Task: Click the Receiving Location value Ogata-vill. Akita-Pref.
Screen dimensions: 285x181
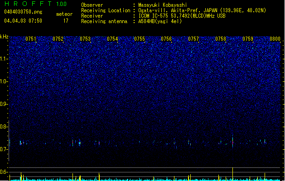Action: pyautogui.click(x=170, y=10)
